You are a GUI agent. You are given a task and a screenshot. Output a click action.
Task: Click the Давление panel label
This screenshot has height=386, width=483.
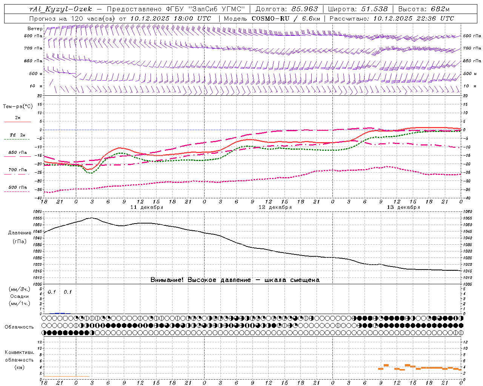pos(20,233)
